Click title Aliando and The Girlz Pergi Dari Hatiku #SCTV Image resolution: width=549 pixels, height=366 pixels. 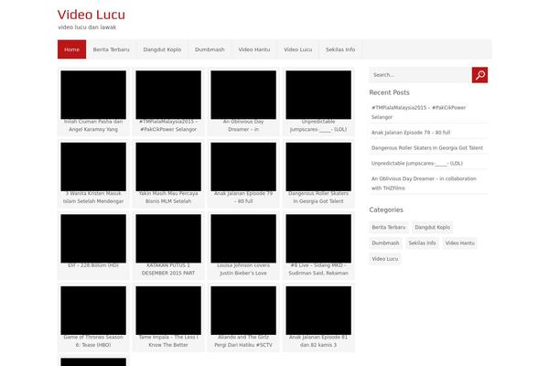tap(243, 340)
